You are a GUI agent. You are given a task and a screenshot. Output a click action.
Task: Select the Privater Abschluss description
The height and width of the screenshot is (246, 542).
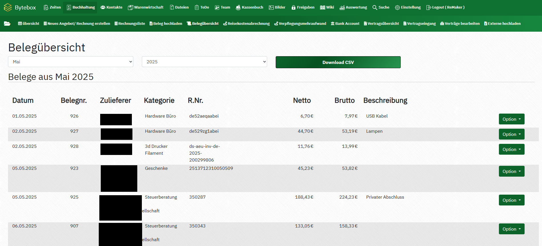385,197
